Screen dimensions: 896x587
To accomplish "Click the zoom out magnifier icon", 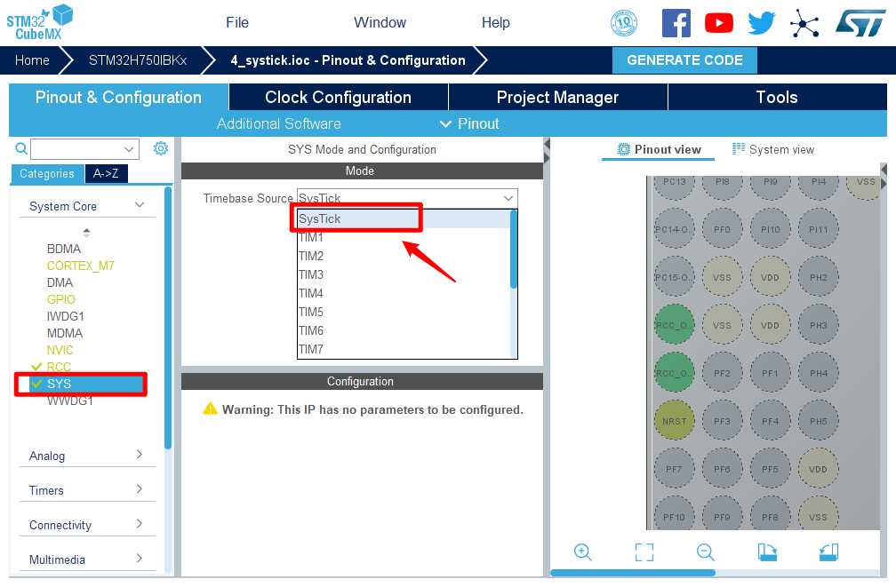I will click(x=706, y=552).
